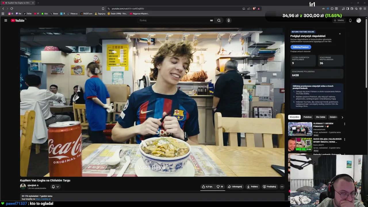Select the Wszystkie filter chip
Viewport: 368px width, 207px height.
(x=294, y=117)
